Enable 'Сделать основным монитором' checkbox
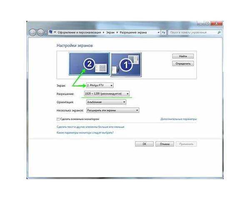This screenshot has width=250, height=200. point(58,119)
